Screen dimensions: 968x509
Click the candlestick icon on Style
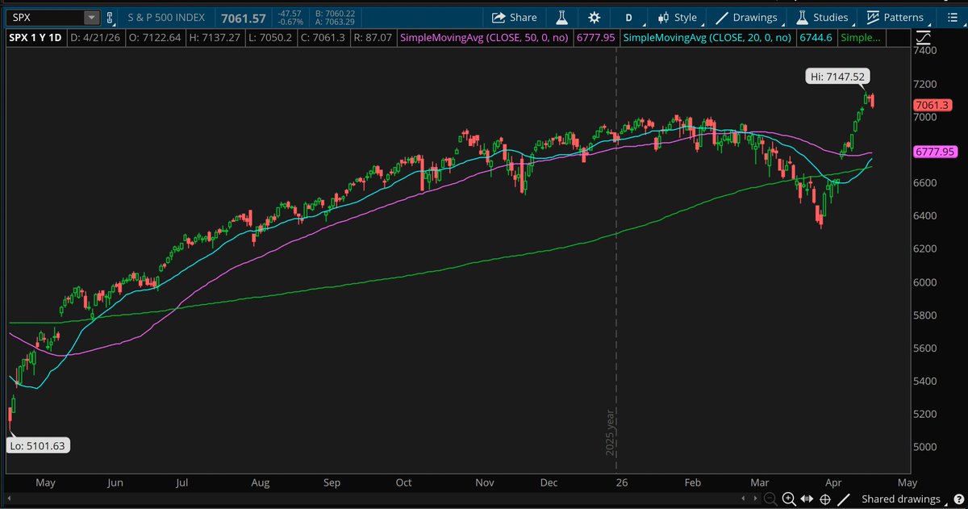pos(663,17)
